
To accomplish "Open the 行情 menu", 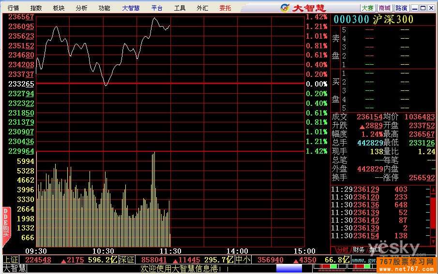I will point(13,8).
